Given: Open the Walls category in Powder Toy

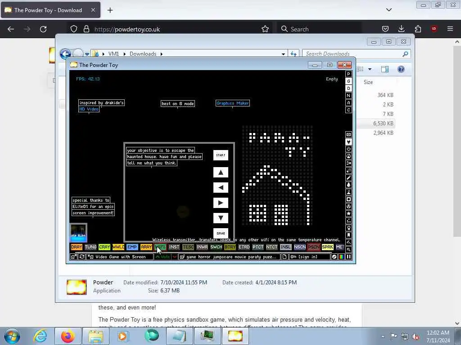Looking at the screenshot, I should pos(348,135).
